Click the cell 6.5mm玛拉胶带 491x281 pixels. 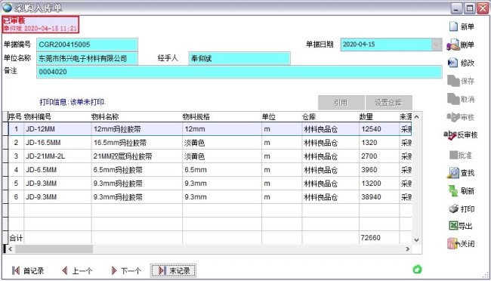[137, 170]
